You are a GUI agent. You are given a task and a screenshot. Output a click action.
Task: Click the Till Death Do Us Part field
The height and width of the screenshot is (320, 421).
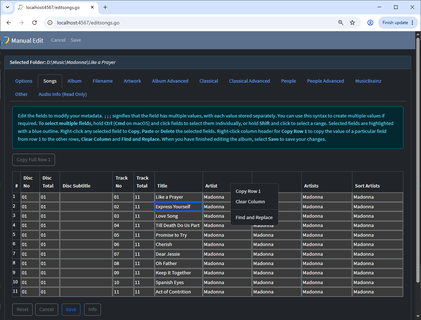pyautogui.click(x=179, y=226)
